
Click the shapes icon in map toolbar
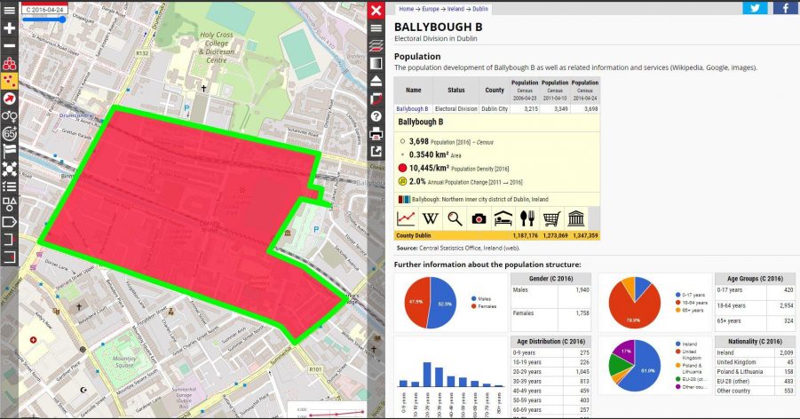click(x=9, y=204)
